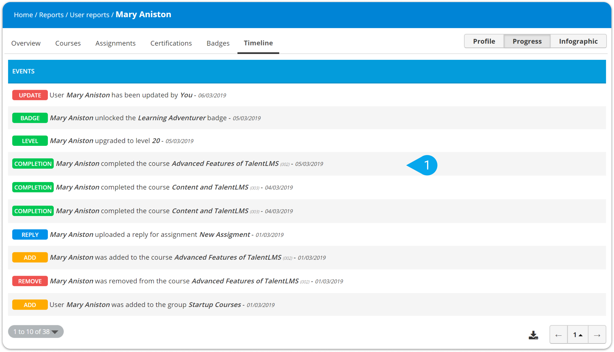Click the Progress button
This screenshot has height=352, width=614.
pos(527,41)
